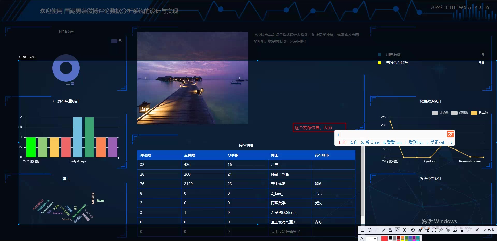This screenshot has width=497, height=241.
Task: Choose IME candidate 2 白
Action: pyautogui.click(x=354, y=142)
